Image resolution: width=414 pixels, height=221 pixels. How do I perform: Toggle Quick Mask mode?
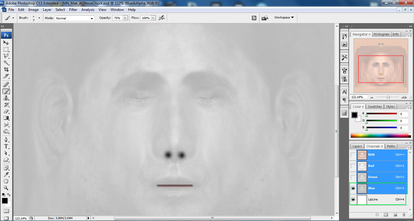pos(6,211)
